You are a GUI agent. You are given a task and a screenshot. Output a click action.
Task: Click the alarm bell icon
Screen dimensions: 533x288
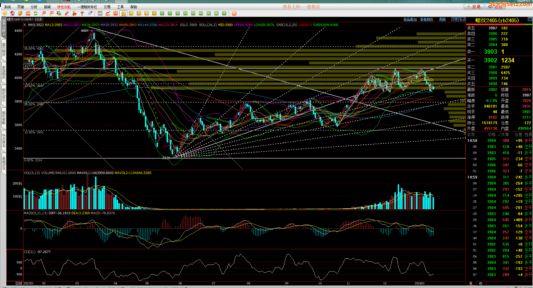tap(75, 13)
